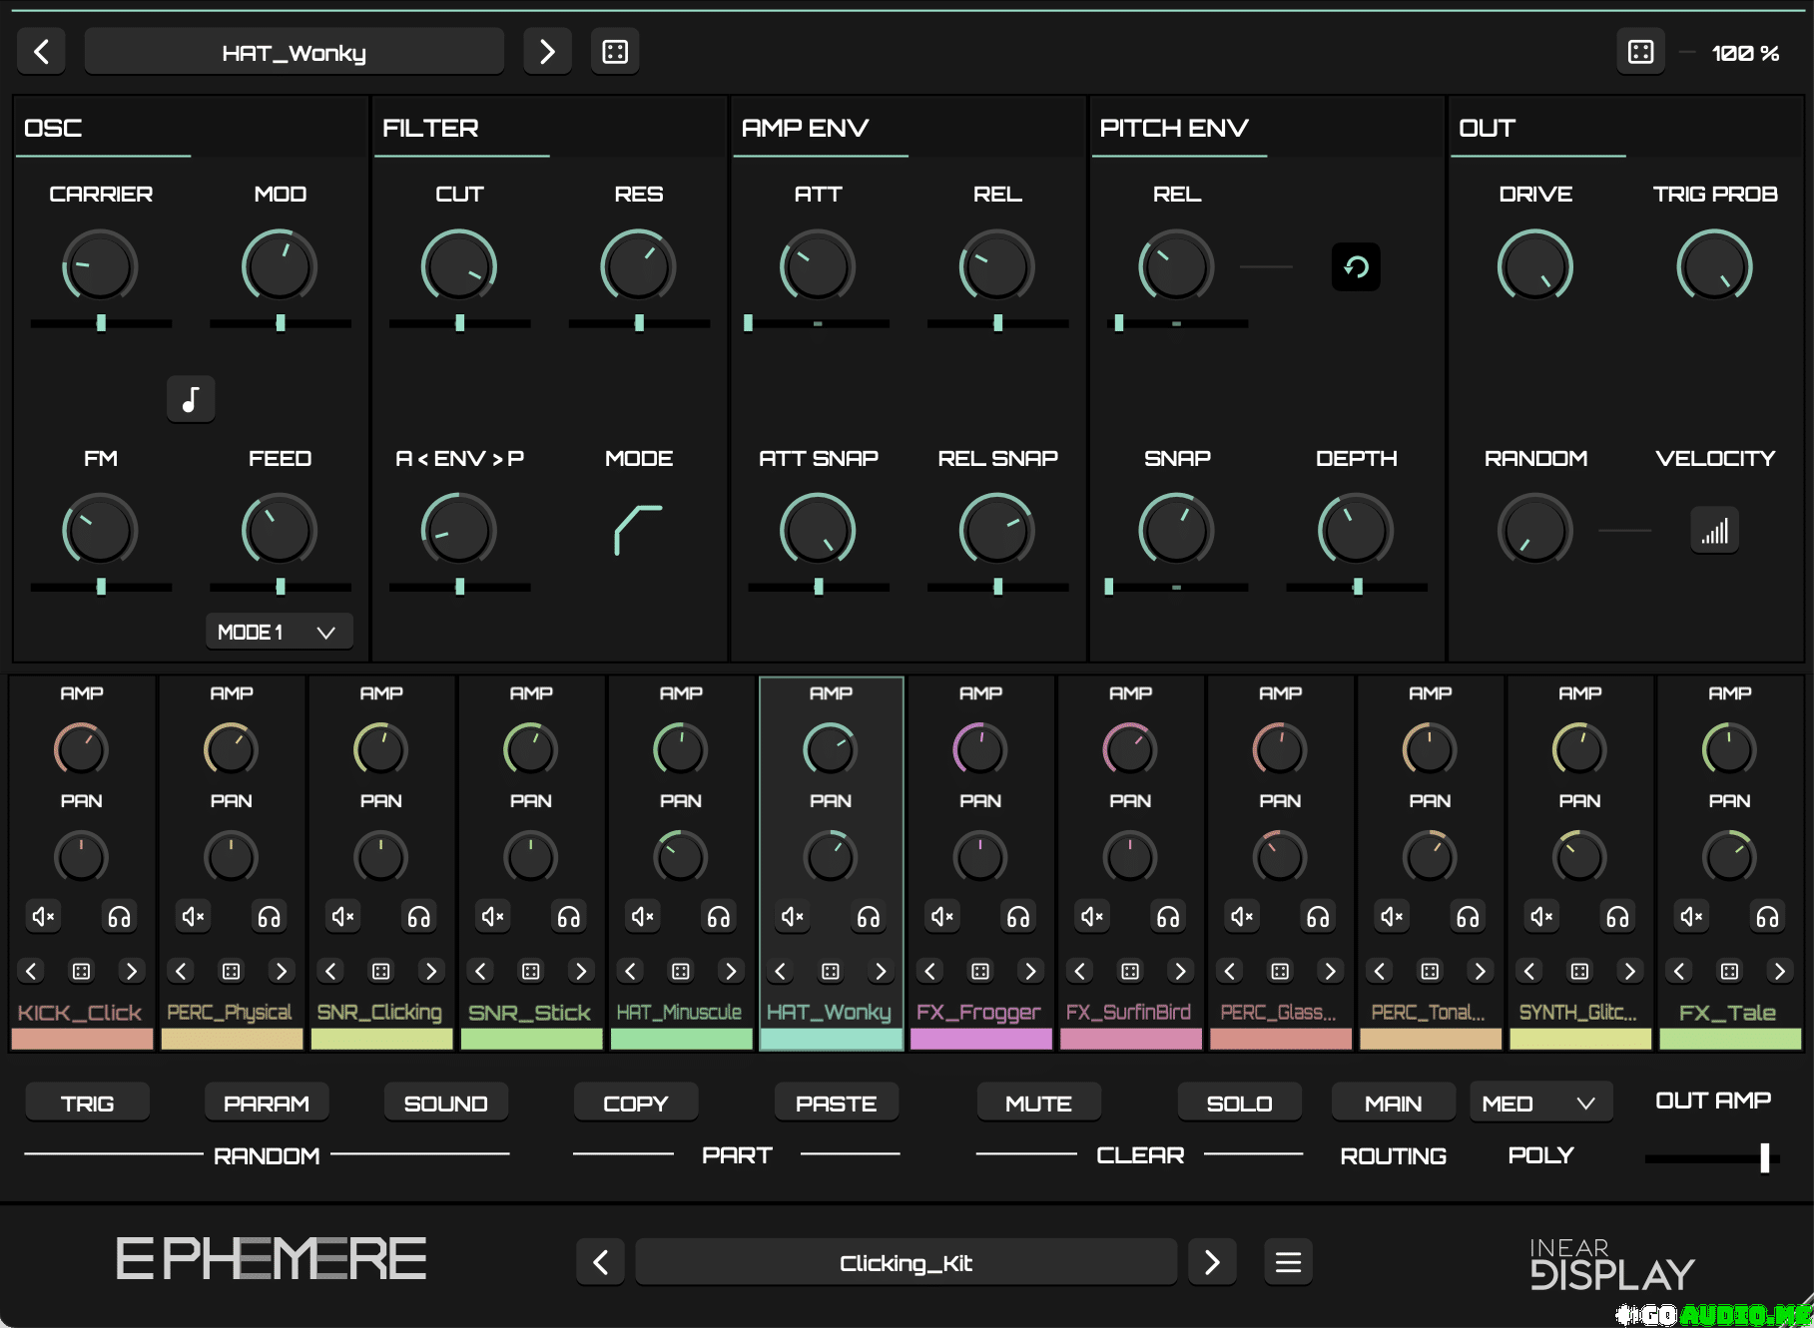The height and width of the screenshot is (1328, 1814).
Task: Open the MODE 1 dropdown
Action: pyautogui.click(x=279, y=633)
